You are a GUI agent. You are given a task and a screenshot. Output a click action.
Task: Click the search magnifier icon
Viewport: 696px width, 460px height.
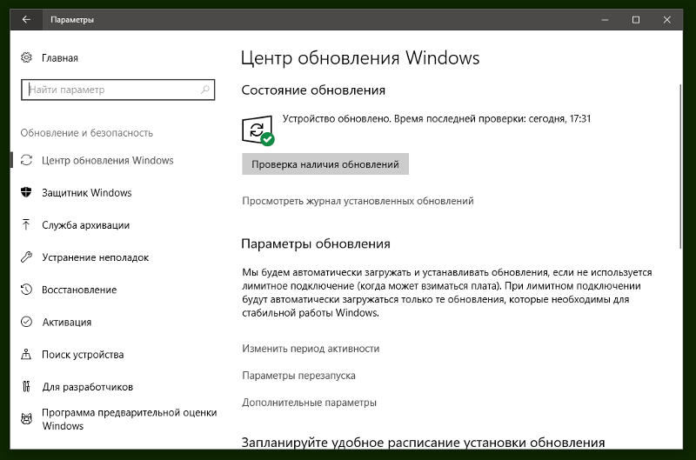pyautogui.click(x=205, y=90)
